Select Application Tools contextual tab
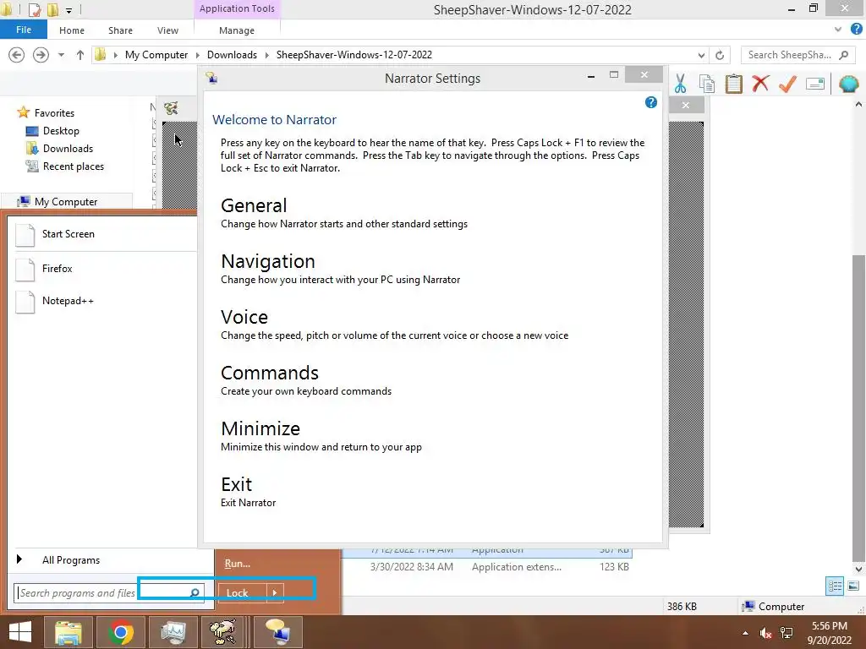The image size is (866, 649). [x=237, y=8]
